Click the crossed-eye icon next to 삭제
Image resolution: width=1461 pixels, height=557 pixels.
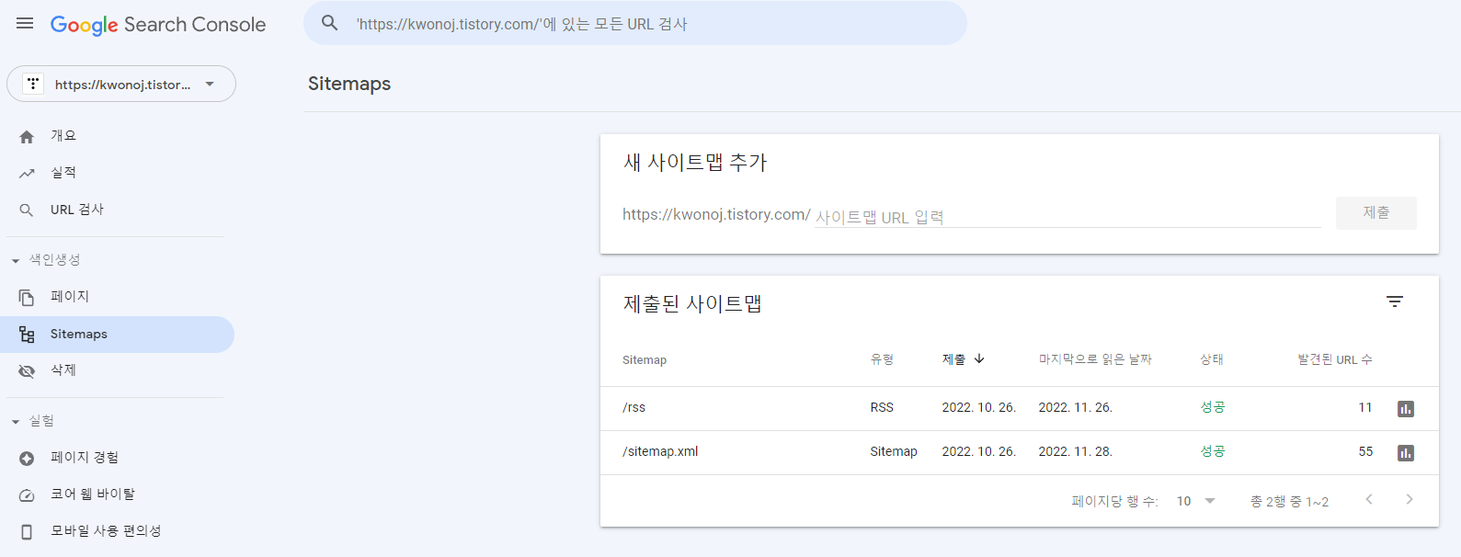tap(27, 371)
